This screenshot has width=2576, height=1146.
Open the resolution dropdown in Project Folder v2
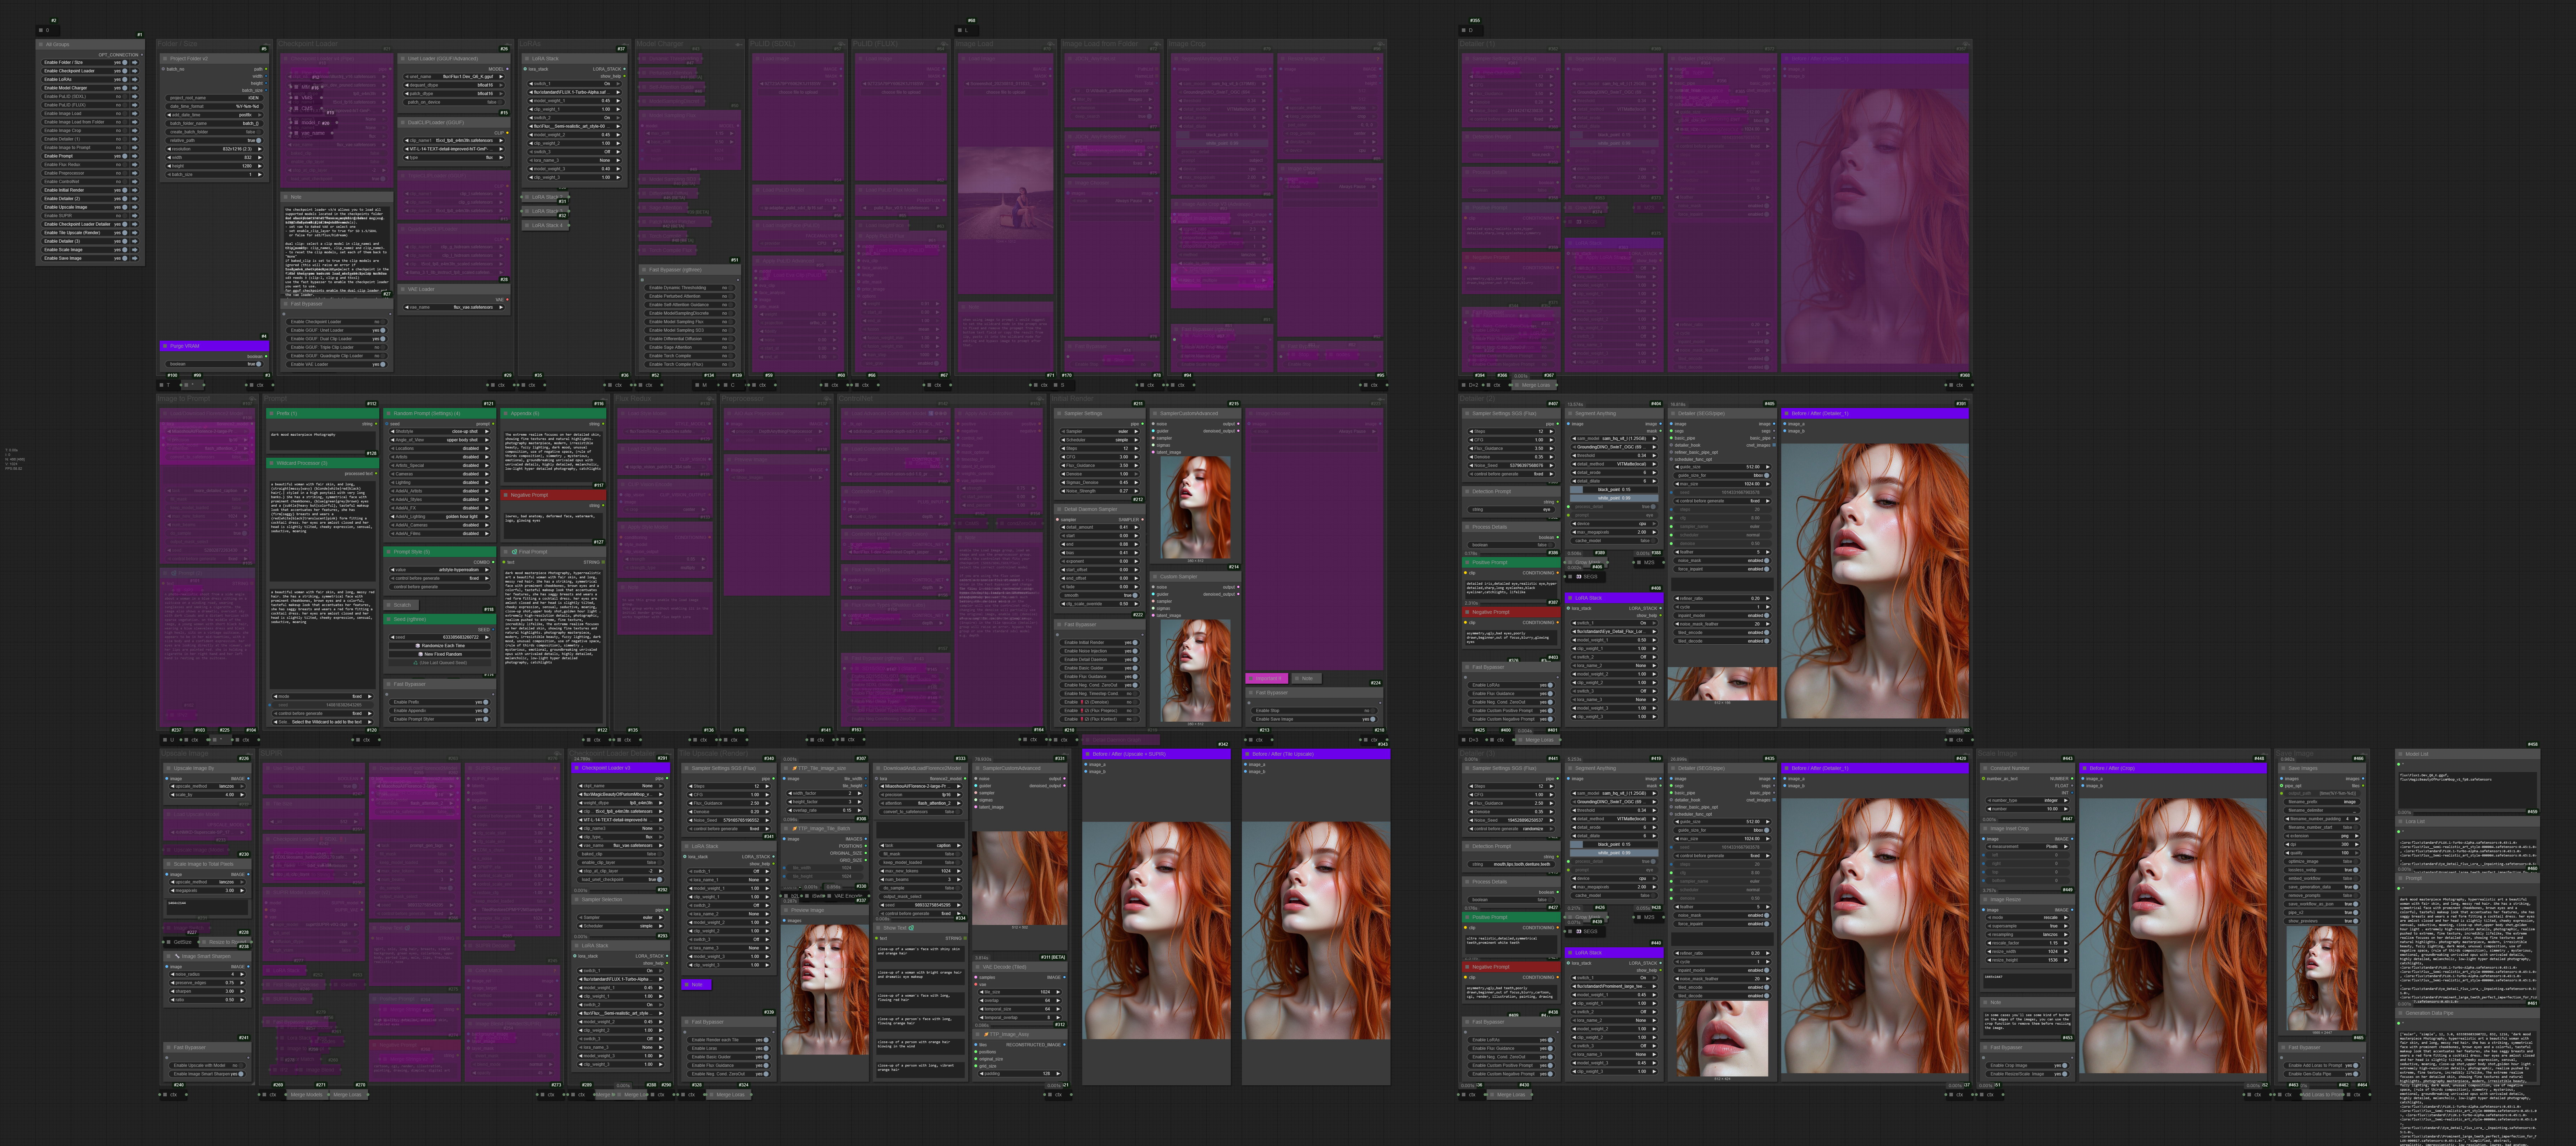click(215, 149)
